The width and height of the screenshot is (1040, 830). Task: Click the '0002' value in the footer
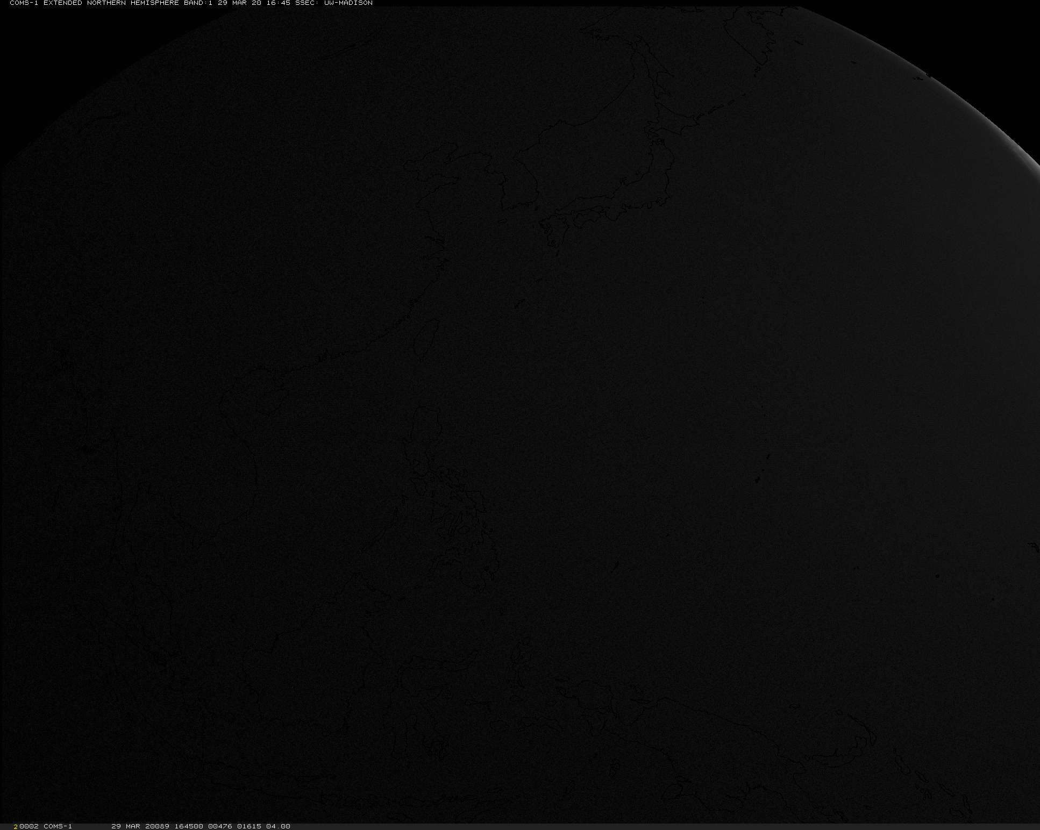(x=29, y=826)
